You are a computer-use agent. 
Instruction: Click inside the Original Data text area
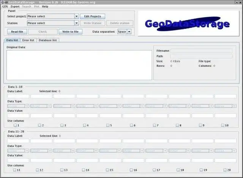(x=79, y=65)
